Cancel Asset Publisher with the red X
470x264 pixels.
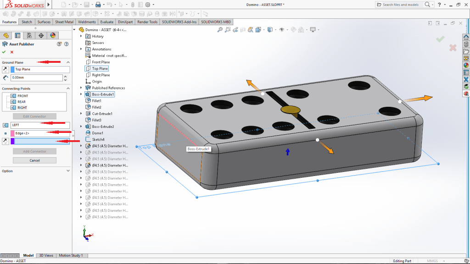pos(12,52)
